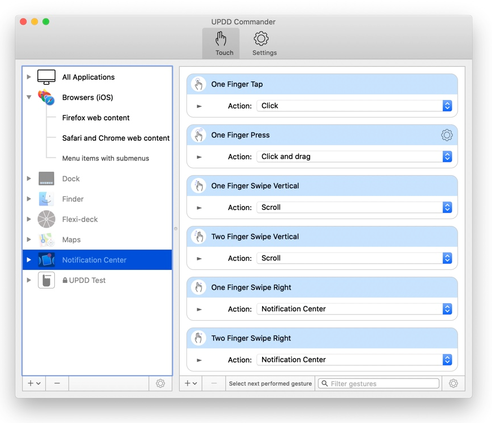Click the One Finger Press gesture icon
This screenshot has width=492, height=423.
(x=199, y=135)
